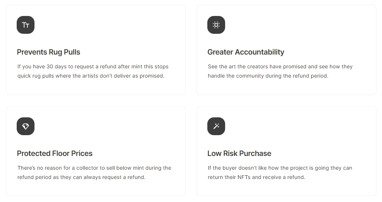Open the Prevents Rug Pulls card

[96, 50]
